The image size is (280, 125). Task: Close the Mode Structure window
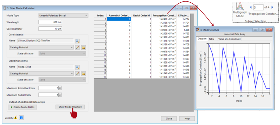[269, 30]
